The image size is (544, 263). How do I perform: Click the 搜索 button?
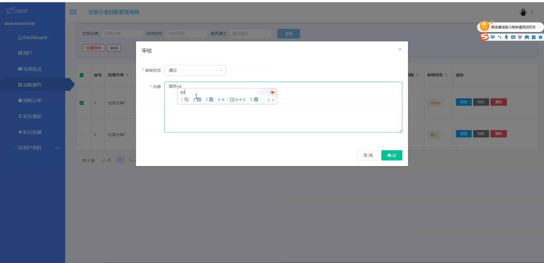pyautogui.click(x=289, y=34)
